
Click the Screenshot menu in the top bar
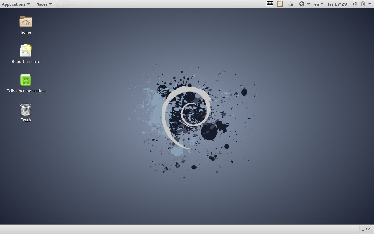pos(74,4)
